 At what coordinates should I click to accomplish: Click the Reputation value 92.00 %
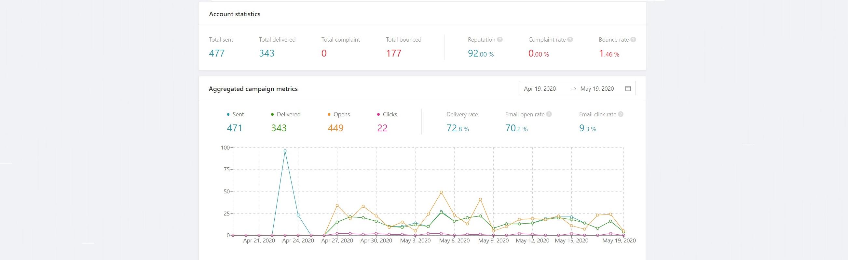tap(481, 54)
